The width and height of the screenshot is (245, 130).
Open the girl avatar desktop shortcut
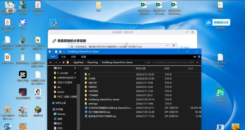point(38,94)
